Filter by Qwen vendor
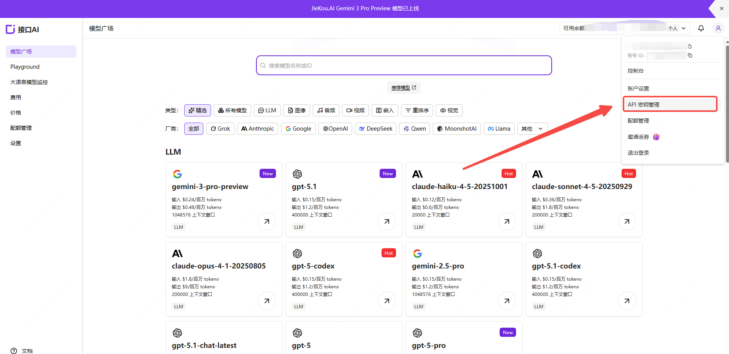This screenshot has width=729, height=354. [415, 129]
